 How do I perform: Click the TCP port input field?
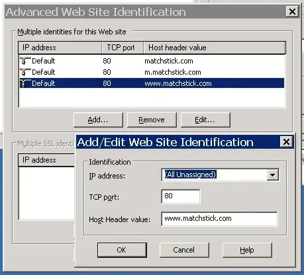point(181,196)
